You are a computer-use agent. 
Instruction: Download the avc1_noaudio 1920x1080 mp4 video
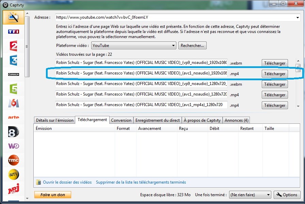pyautogui.click(x=275, y=74)
